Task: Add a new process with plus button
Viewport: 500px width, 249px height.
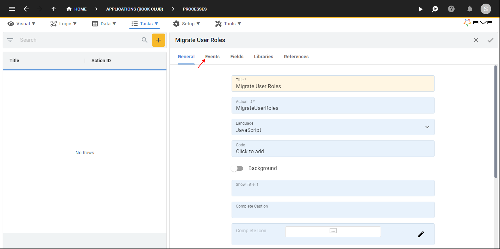Action: click(159, 40)
